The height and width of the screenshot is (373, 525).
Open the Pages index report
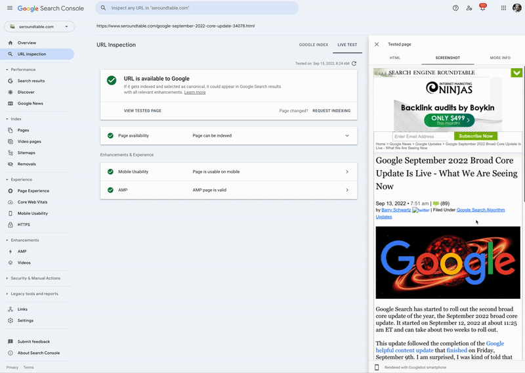click(23, 131)
